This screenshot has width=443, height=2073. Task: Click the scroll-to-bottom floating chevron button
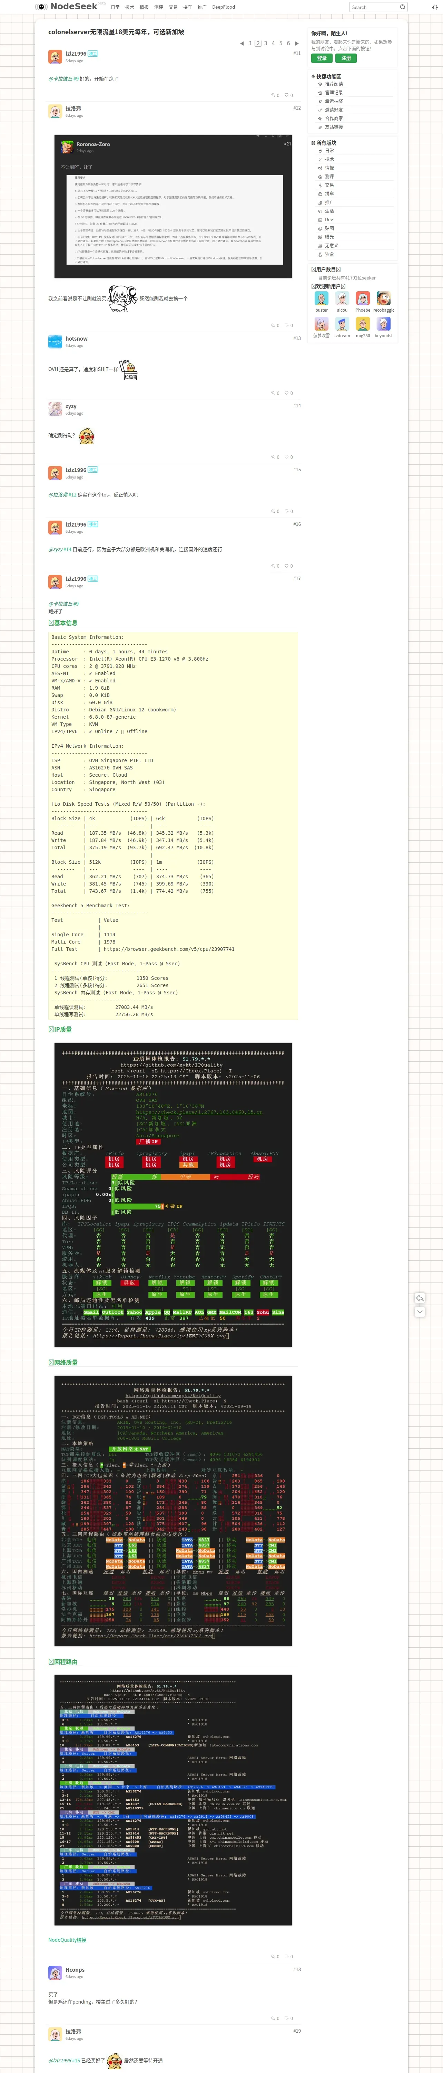420,1312
